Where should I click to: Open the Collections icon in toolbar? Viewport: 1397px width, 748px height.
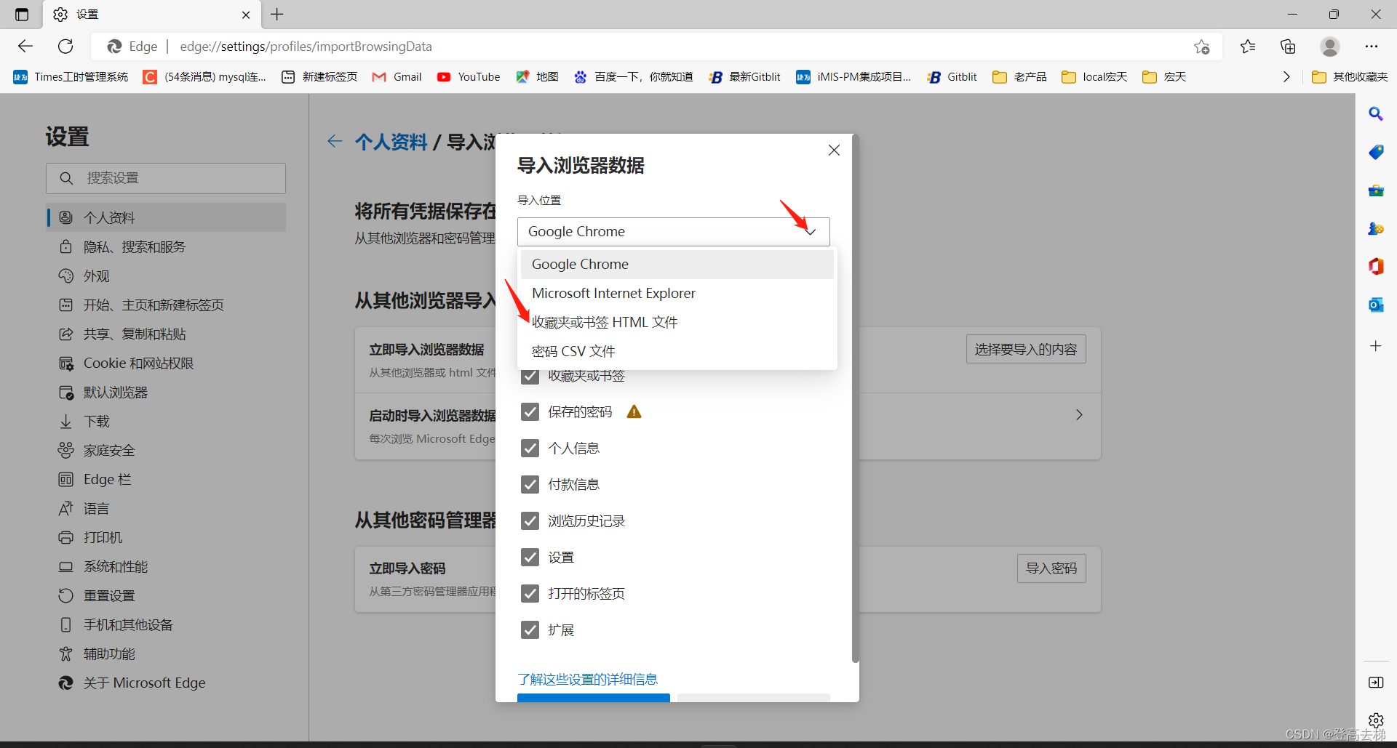[1288, 47]
